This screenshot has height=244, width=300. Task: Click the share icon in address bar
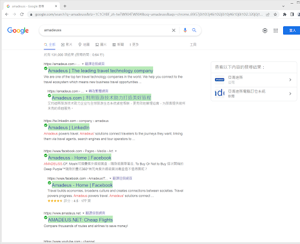pos(268,14)
